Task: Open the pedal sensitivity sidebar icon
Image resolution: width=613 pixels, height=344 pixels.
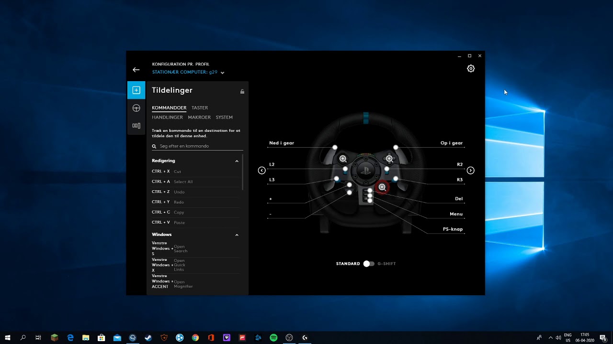Action: pos(136,126)
